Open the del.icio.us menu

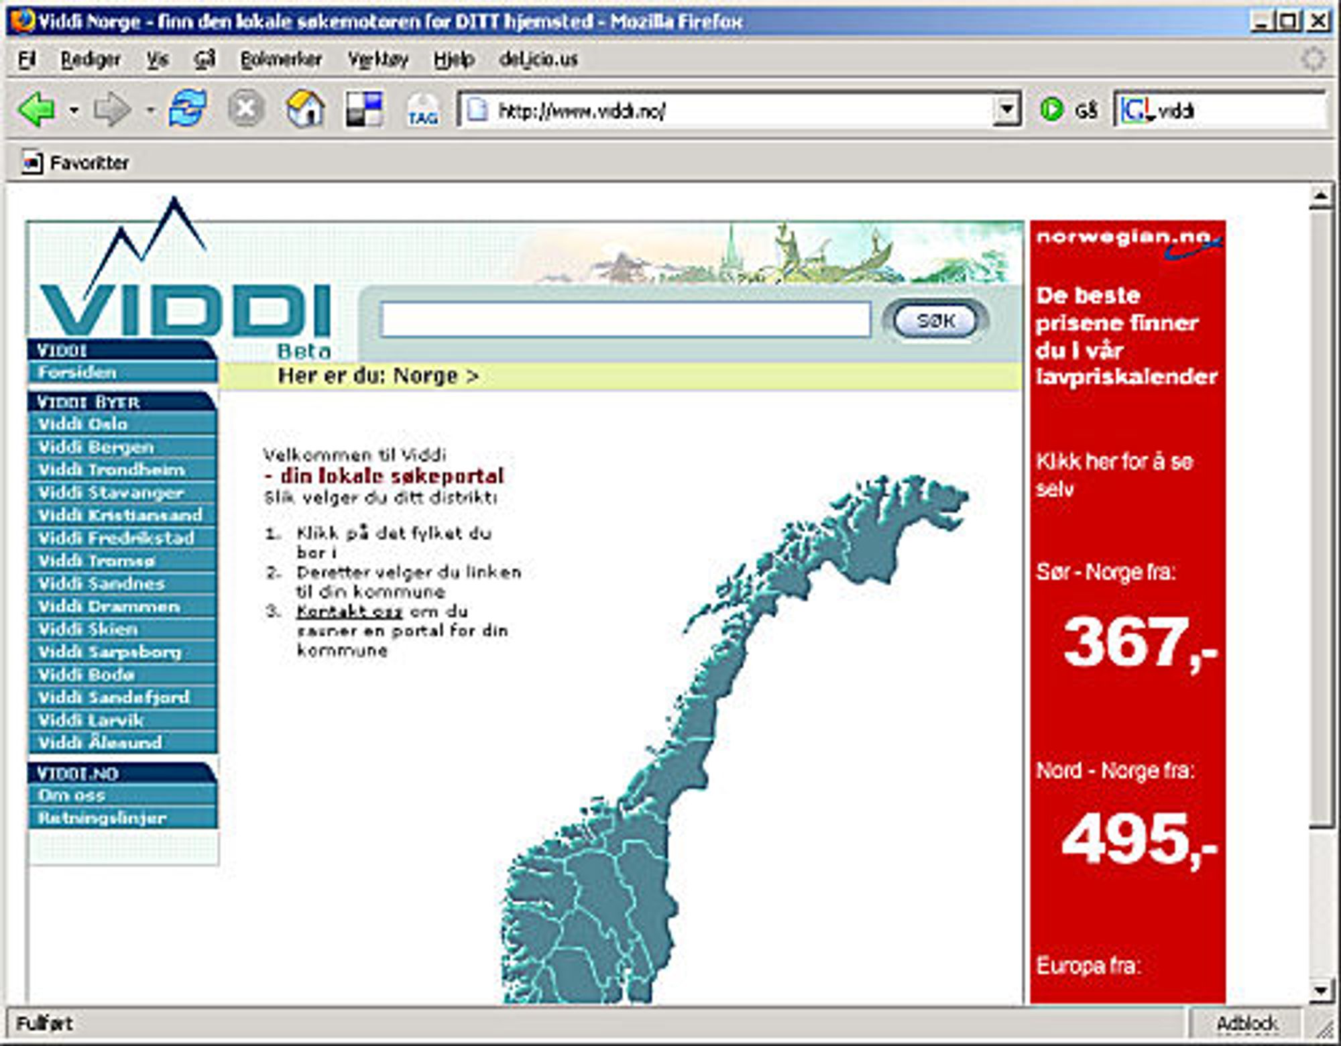pos(538,60)
